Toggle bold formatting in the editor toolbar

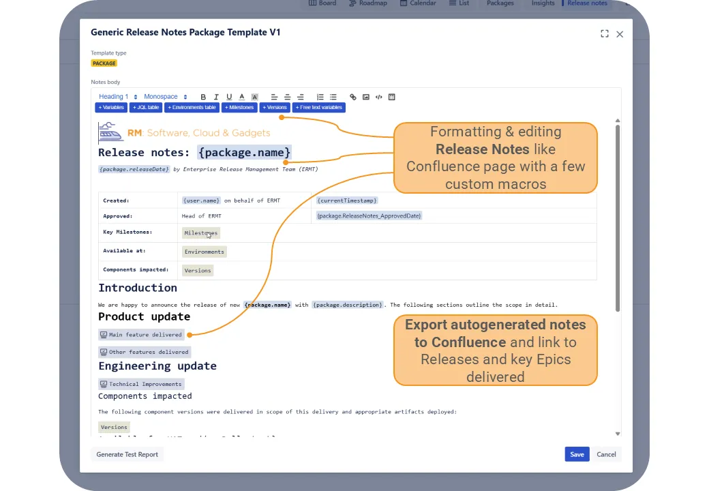click(x=203, y=97)
